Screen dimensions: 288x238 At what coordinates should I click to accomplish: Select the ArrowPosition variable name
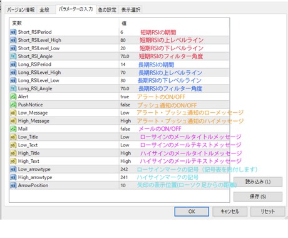coord(33,185)
